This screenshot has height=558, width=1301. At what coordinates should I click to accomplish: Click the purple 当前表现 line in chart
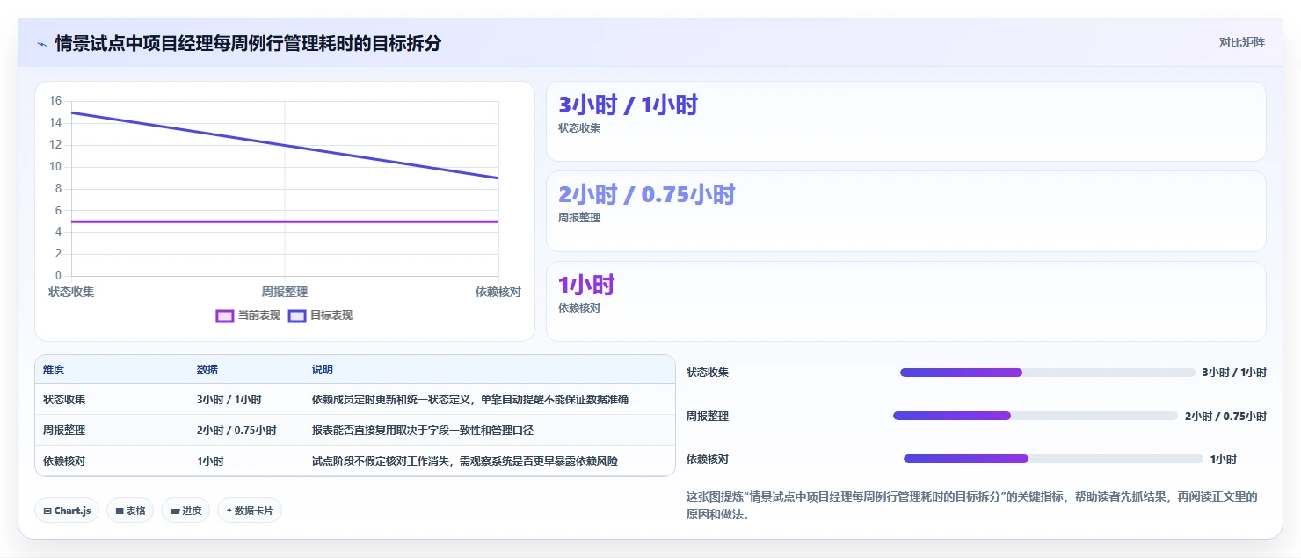coord(285,221)
